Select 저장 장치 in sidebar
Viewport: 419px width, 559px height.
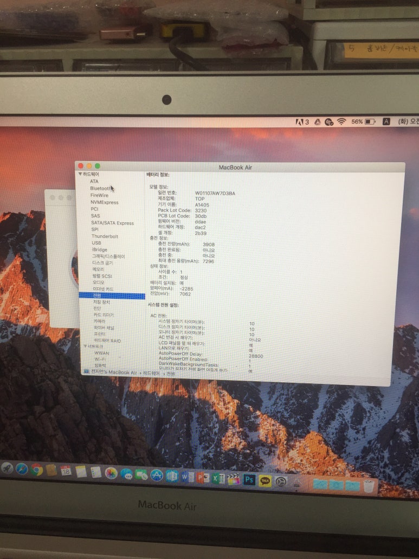[101, 302]
